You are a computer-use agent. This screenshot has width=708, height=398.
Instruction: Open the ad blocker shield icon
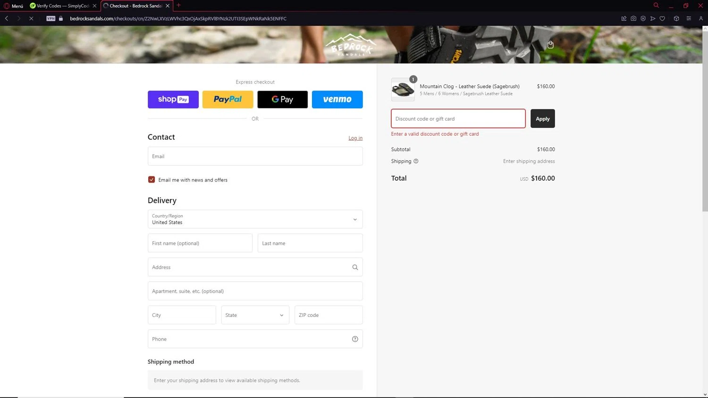click(643, 18)
